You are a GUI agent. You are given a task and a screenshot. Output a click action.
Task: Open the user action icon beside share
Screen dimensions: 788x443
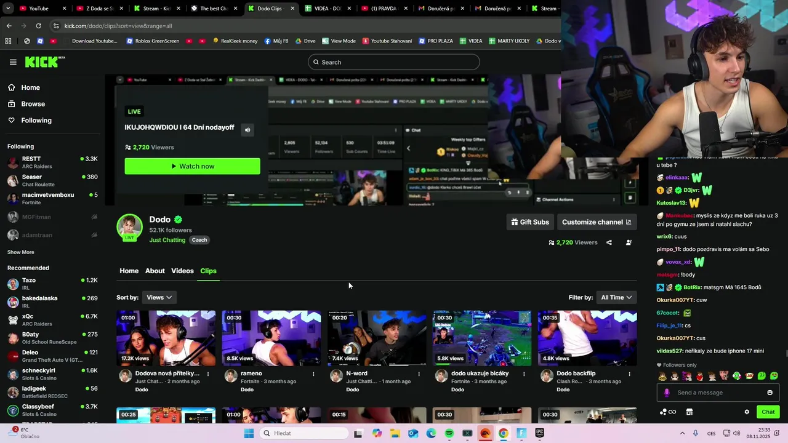click(x=629, y=242)
